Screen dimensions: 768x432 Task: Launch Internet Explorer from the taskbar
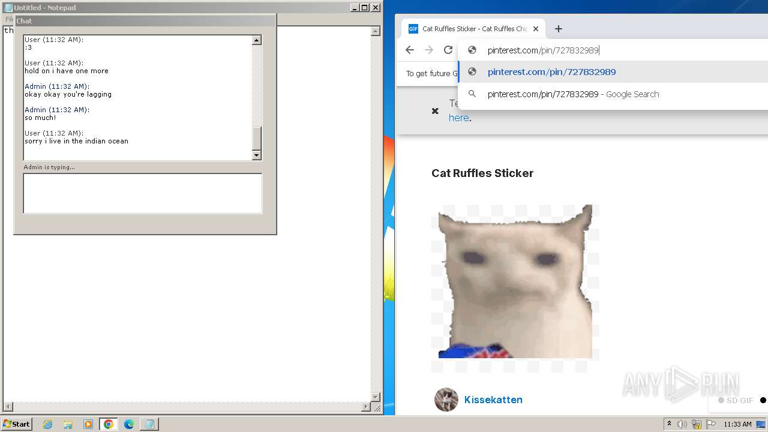[x=47, y=424]
